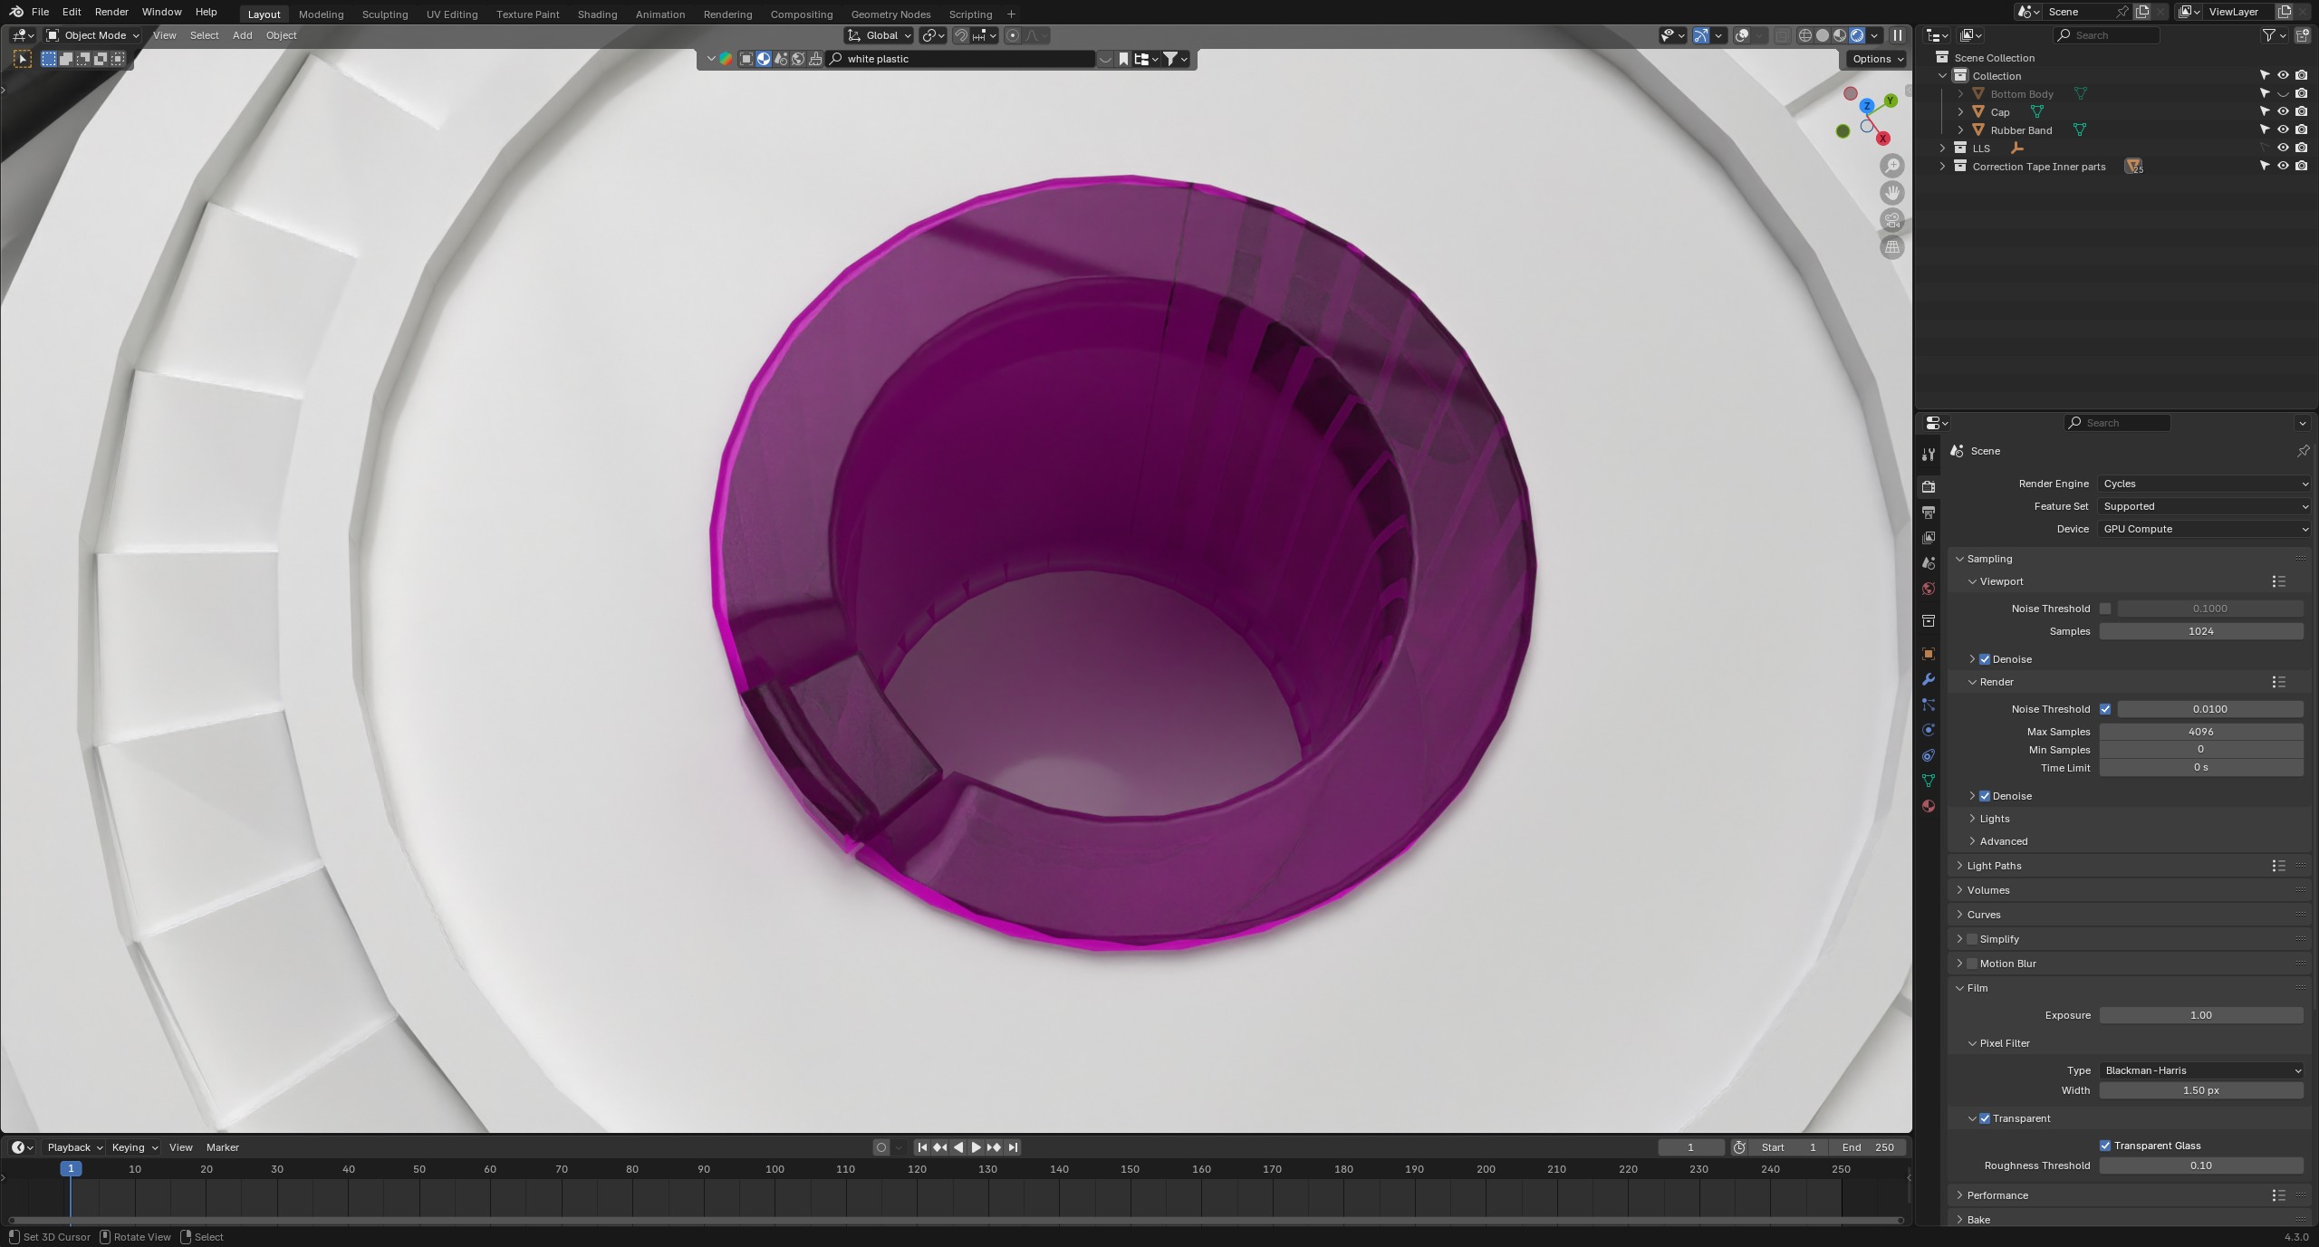Open the Scene properties tab icon
The height and width of the screenshot is (1247, 2319).
[x=1929, y=563]
